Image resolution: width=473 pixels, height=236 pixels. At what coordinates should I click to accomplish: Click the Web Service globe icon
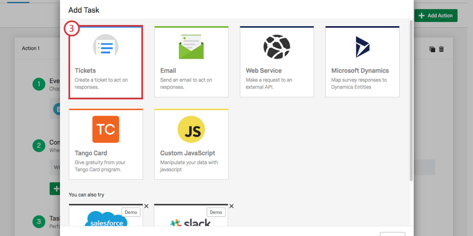click(277, 47)
